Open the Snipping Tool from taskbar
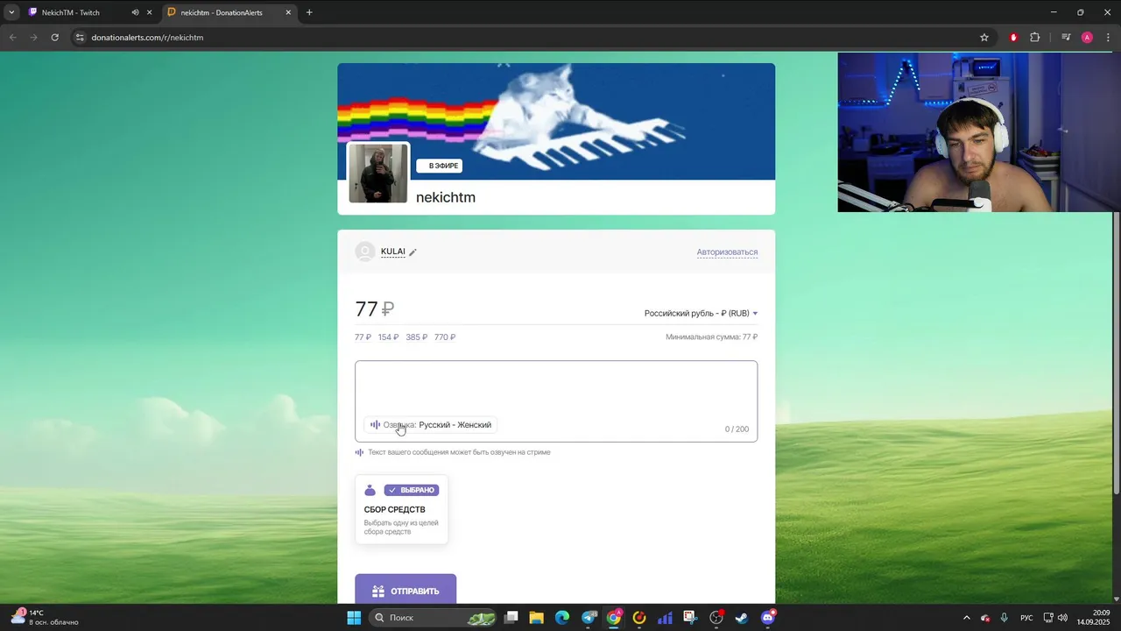 (x=690, y=618)
